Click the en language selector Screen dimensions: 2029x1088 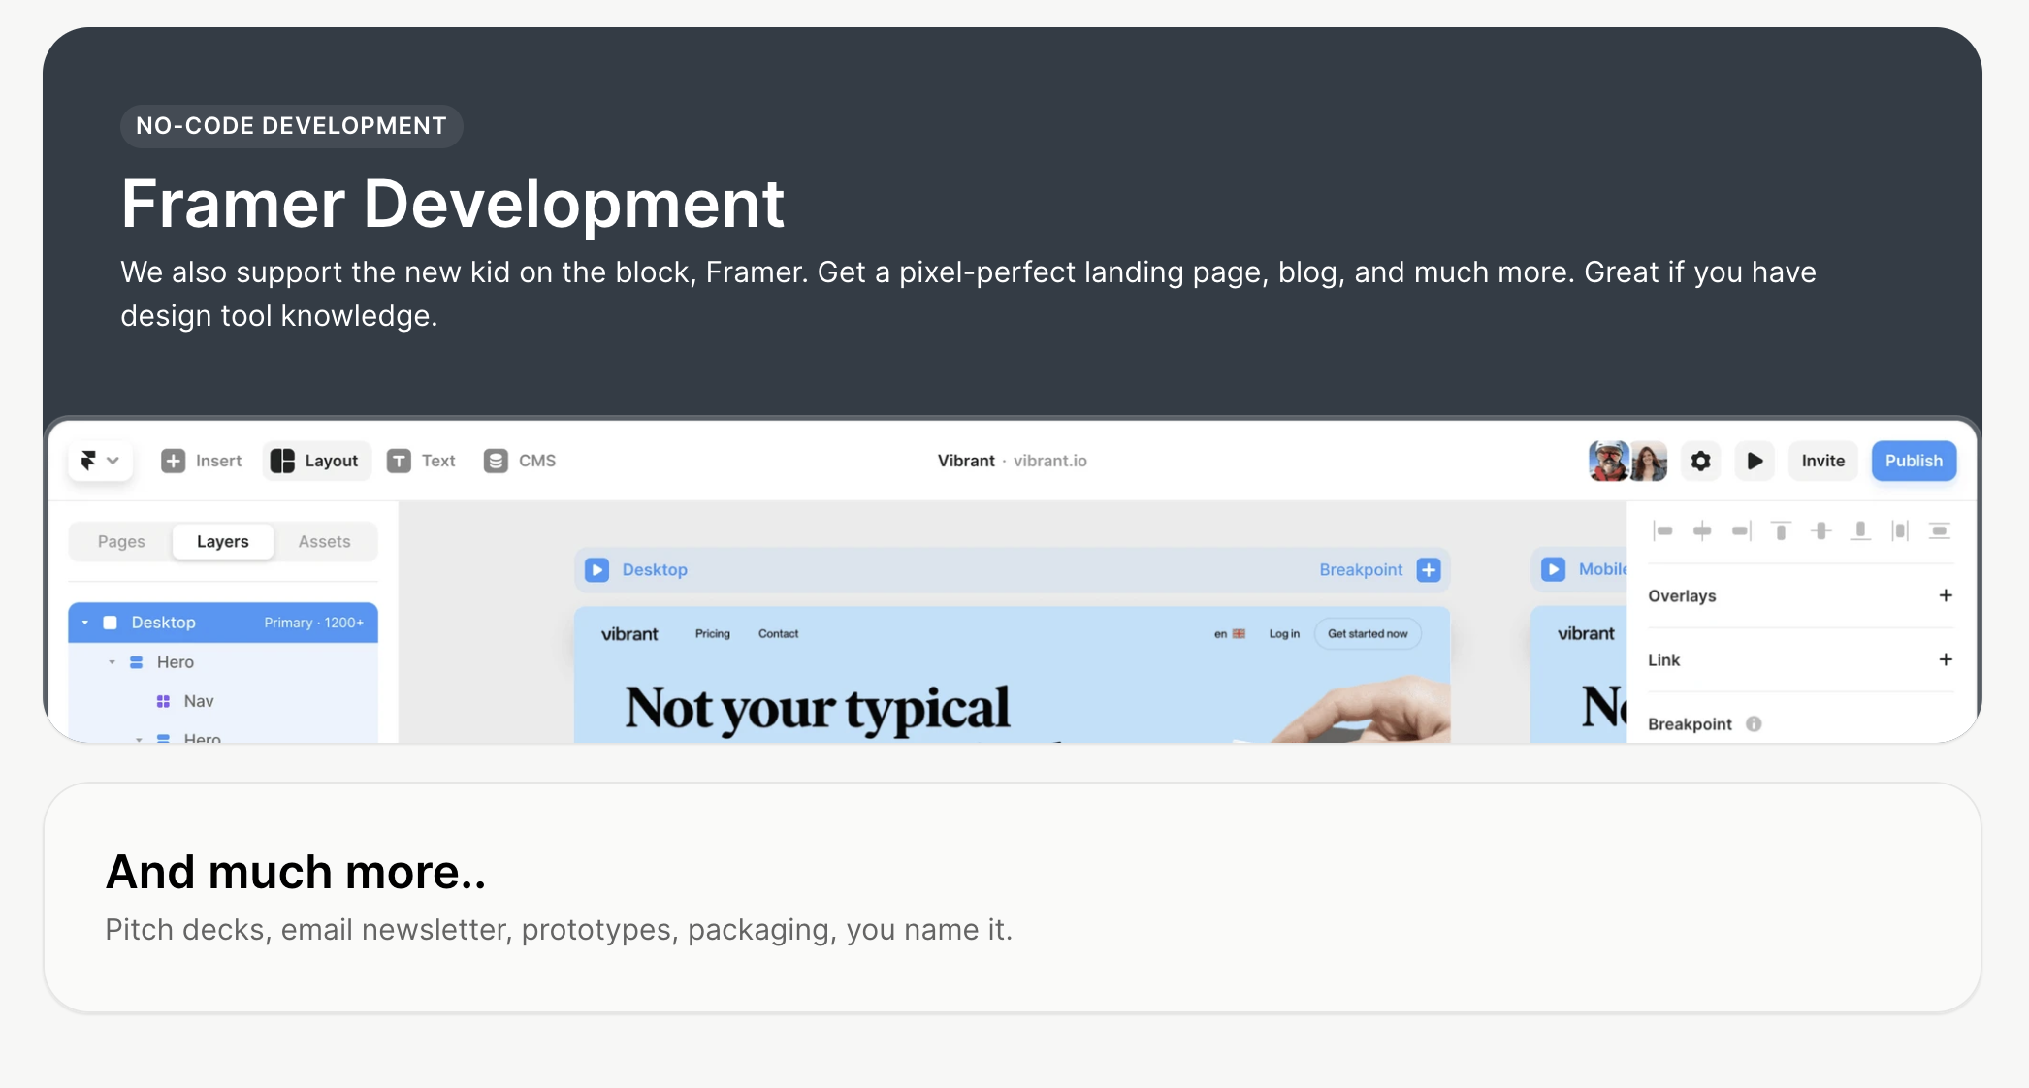(x=1229, y=633)
